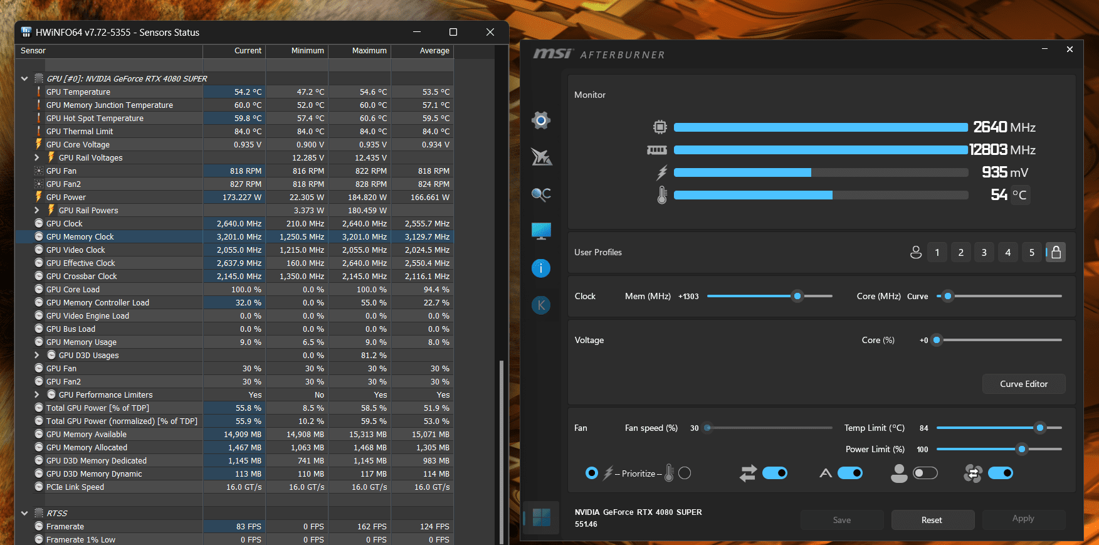This screenshot has width=1099, height=545.
Task: Click the GPU Core Voltage bolt icon
Action: pos(38,144)
